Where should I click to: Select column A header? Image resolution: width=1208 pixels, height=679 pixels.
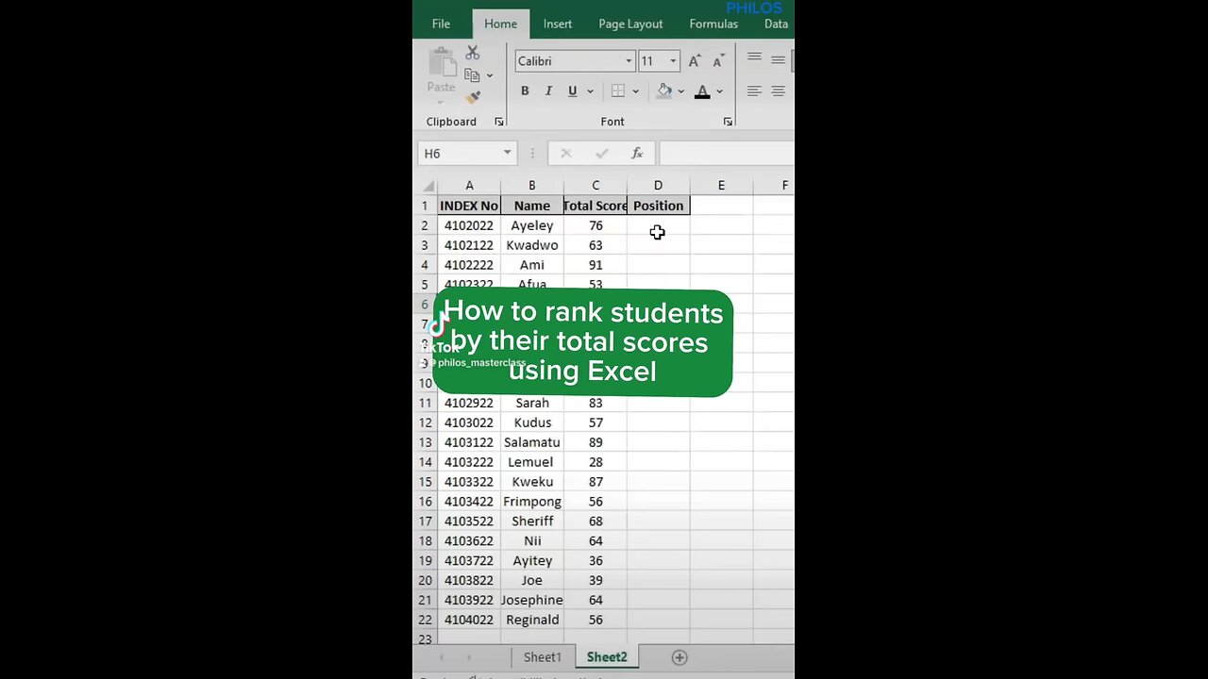[469, 186]
